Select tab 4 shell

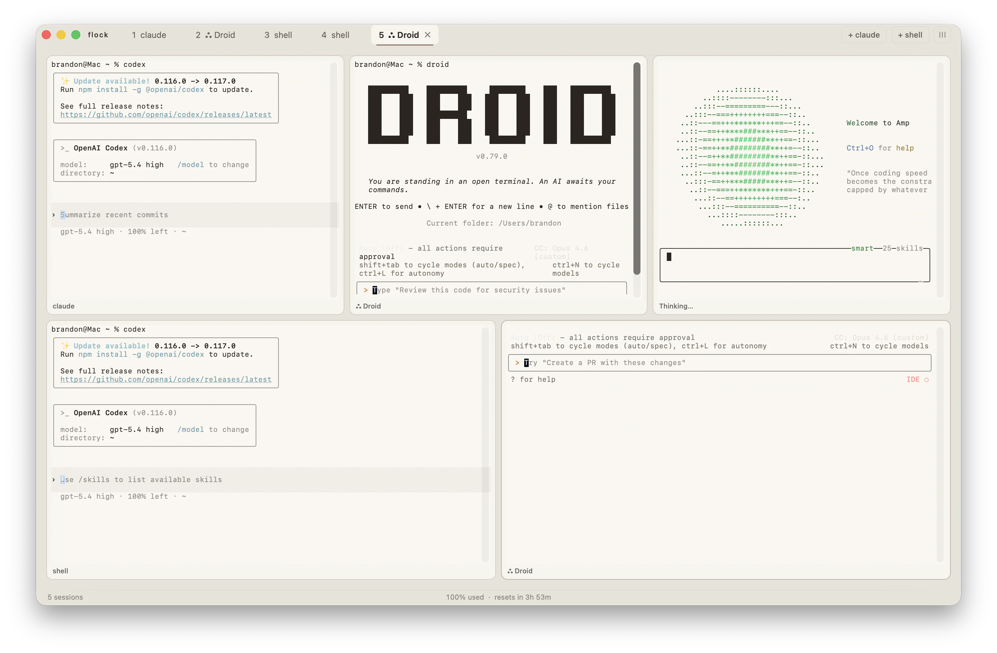(335, 35)
